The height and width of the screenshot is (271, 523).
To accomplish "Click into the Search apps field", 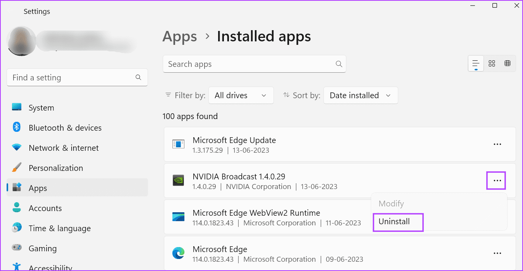I will 255,64.
